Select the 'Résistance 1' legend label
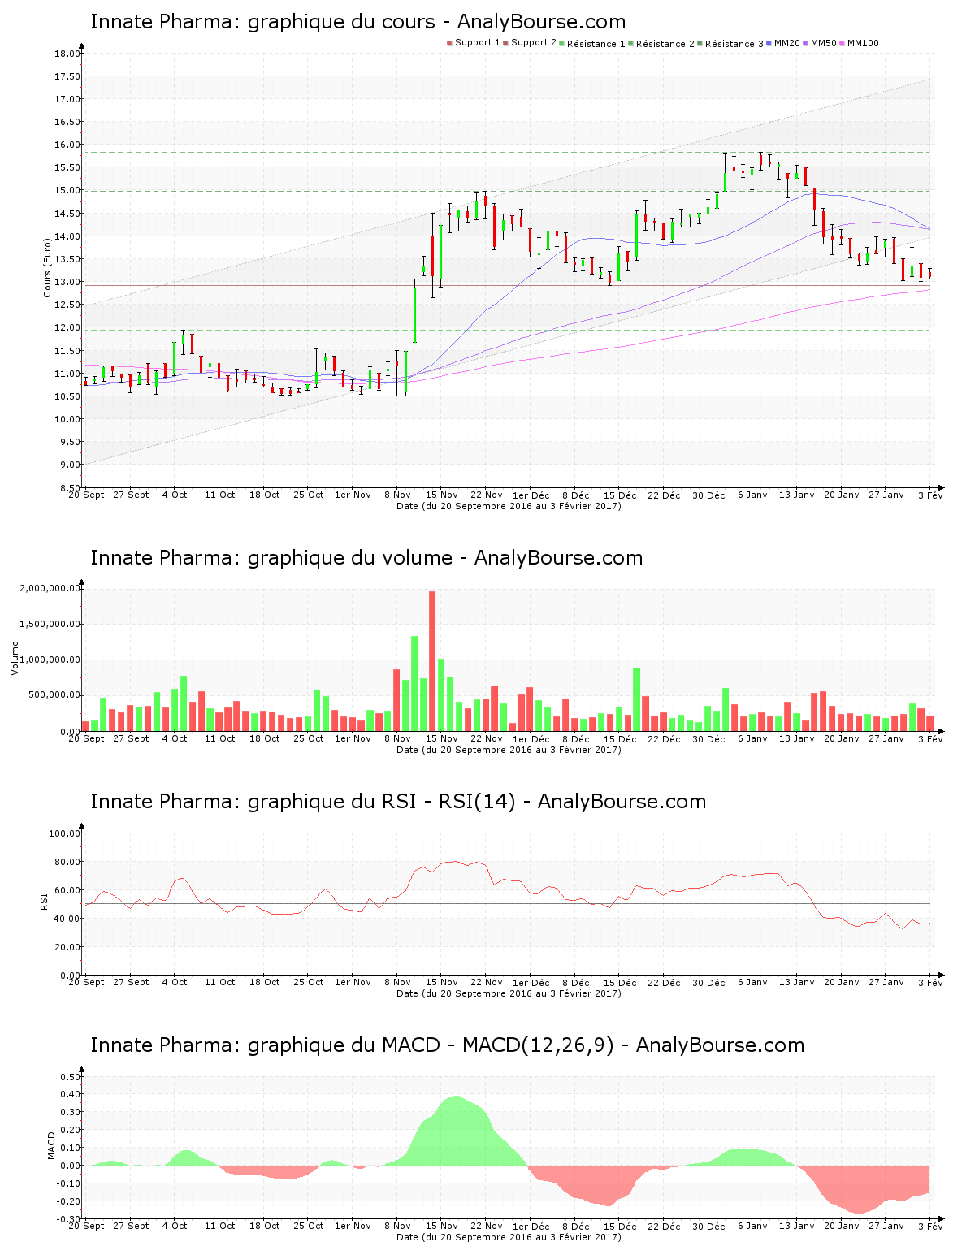 pyautogui.click(x=596, y=43)
